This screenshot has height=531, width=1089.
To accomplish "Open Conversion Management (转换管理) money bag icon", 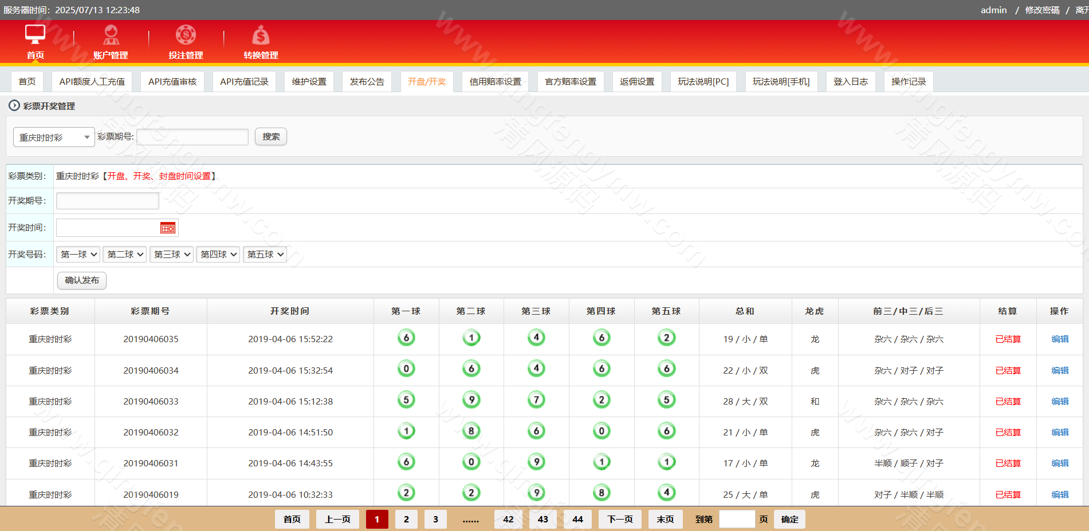I will pyautogui.click(x=261, y=35).
